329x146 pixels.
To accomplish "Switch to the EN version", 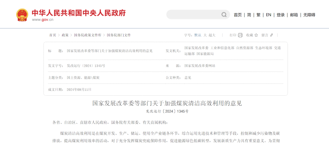I will point(268,15).
